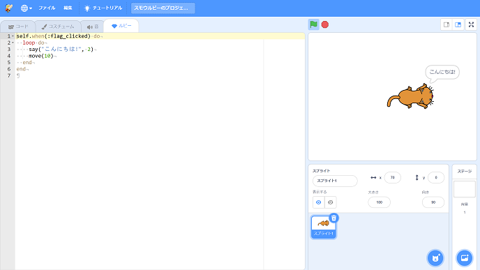This screenshot has height=270, width=480.
Task: Switch to large stage layout
Action: [458, 25]
